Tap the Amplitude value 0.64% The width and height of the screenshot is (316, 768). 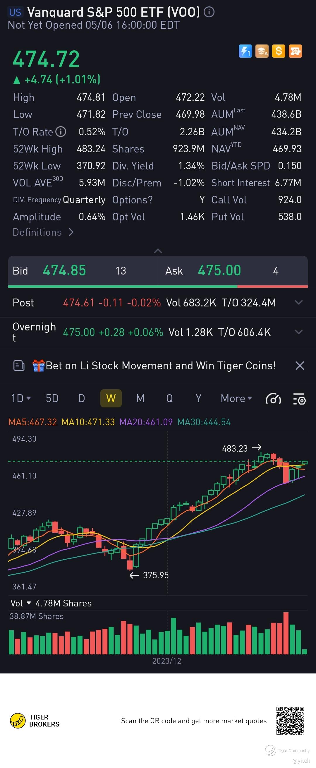(92, 217)
